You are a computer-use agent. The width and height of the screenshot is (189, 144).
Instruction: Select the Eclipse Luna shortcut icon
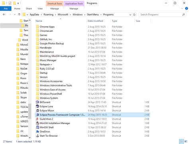pyautogui.click(x=37, y=106)
